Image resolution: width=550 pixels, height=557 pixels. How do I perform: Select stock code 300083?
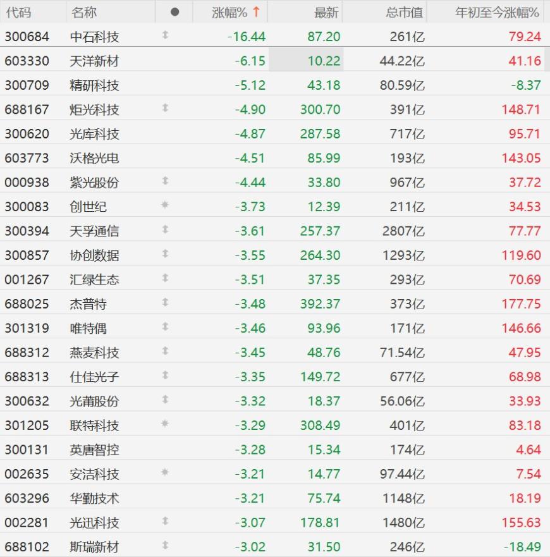point(27,207)
